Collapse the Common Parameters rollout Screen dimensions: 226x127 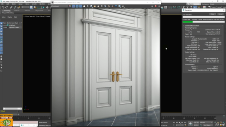(x=192, y=26)
